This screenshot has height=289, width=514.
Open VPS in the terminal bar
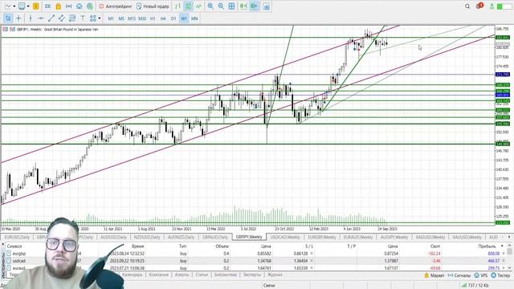click(x=481, y=275)
